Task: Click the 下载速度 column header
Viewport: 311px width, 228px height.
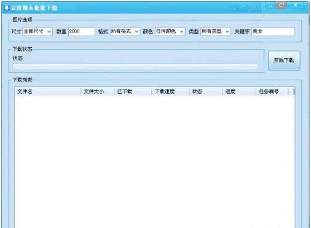Action: (170, 91)
